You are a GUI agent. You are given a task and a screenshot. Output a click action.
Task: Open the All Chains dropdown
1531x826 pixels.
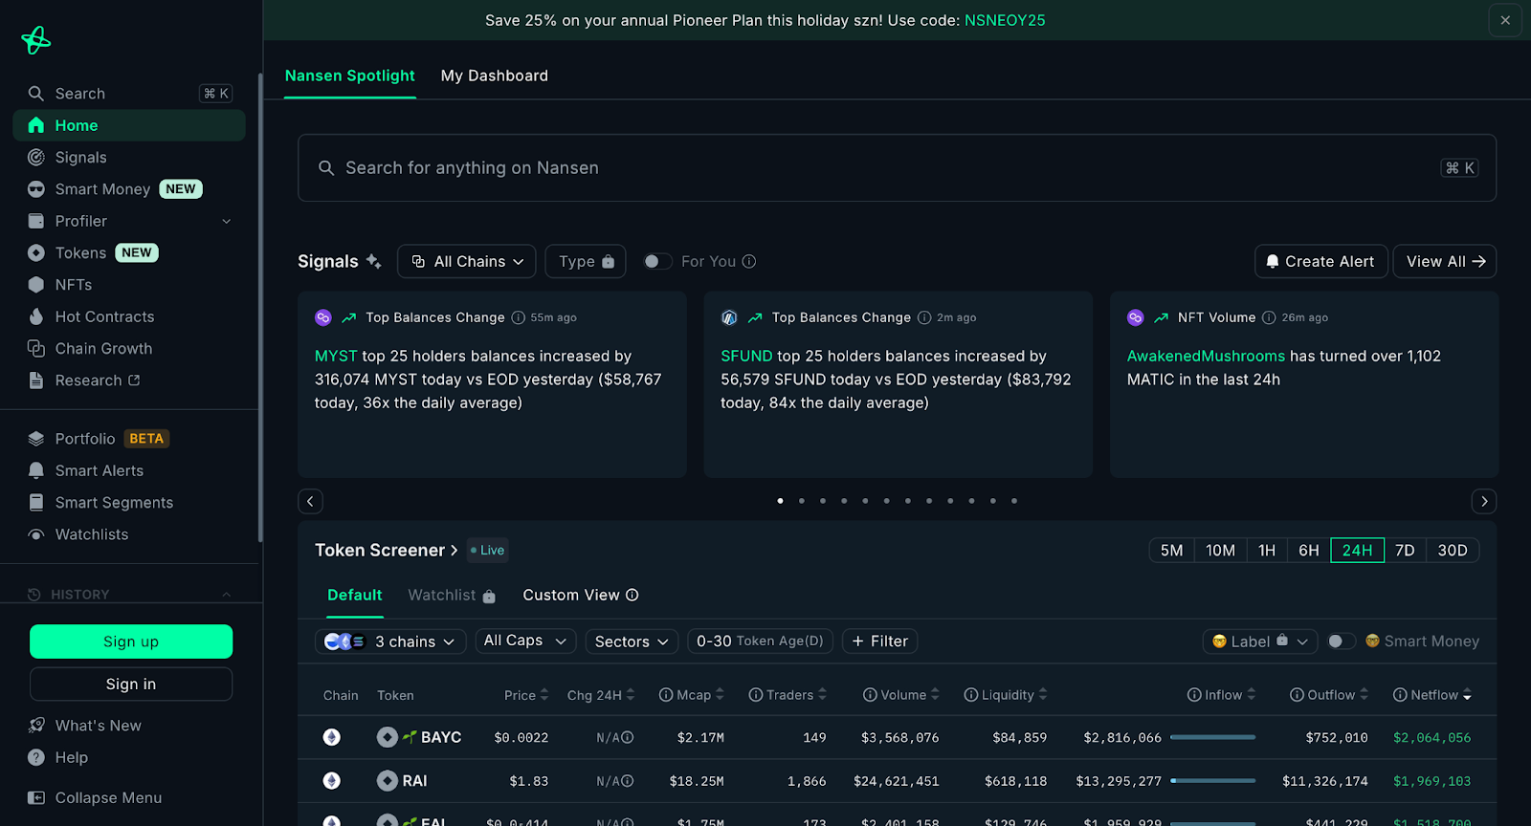click(x=467, y=261)
